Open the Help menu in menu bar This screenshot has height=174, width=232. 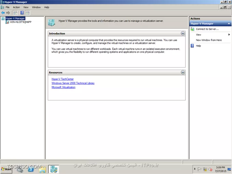(47, 7)
